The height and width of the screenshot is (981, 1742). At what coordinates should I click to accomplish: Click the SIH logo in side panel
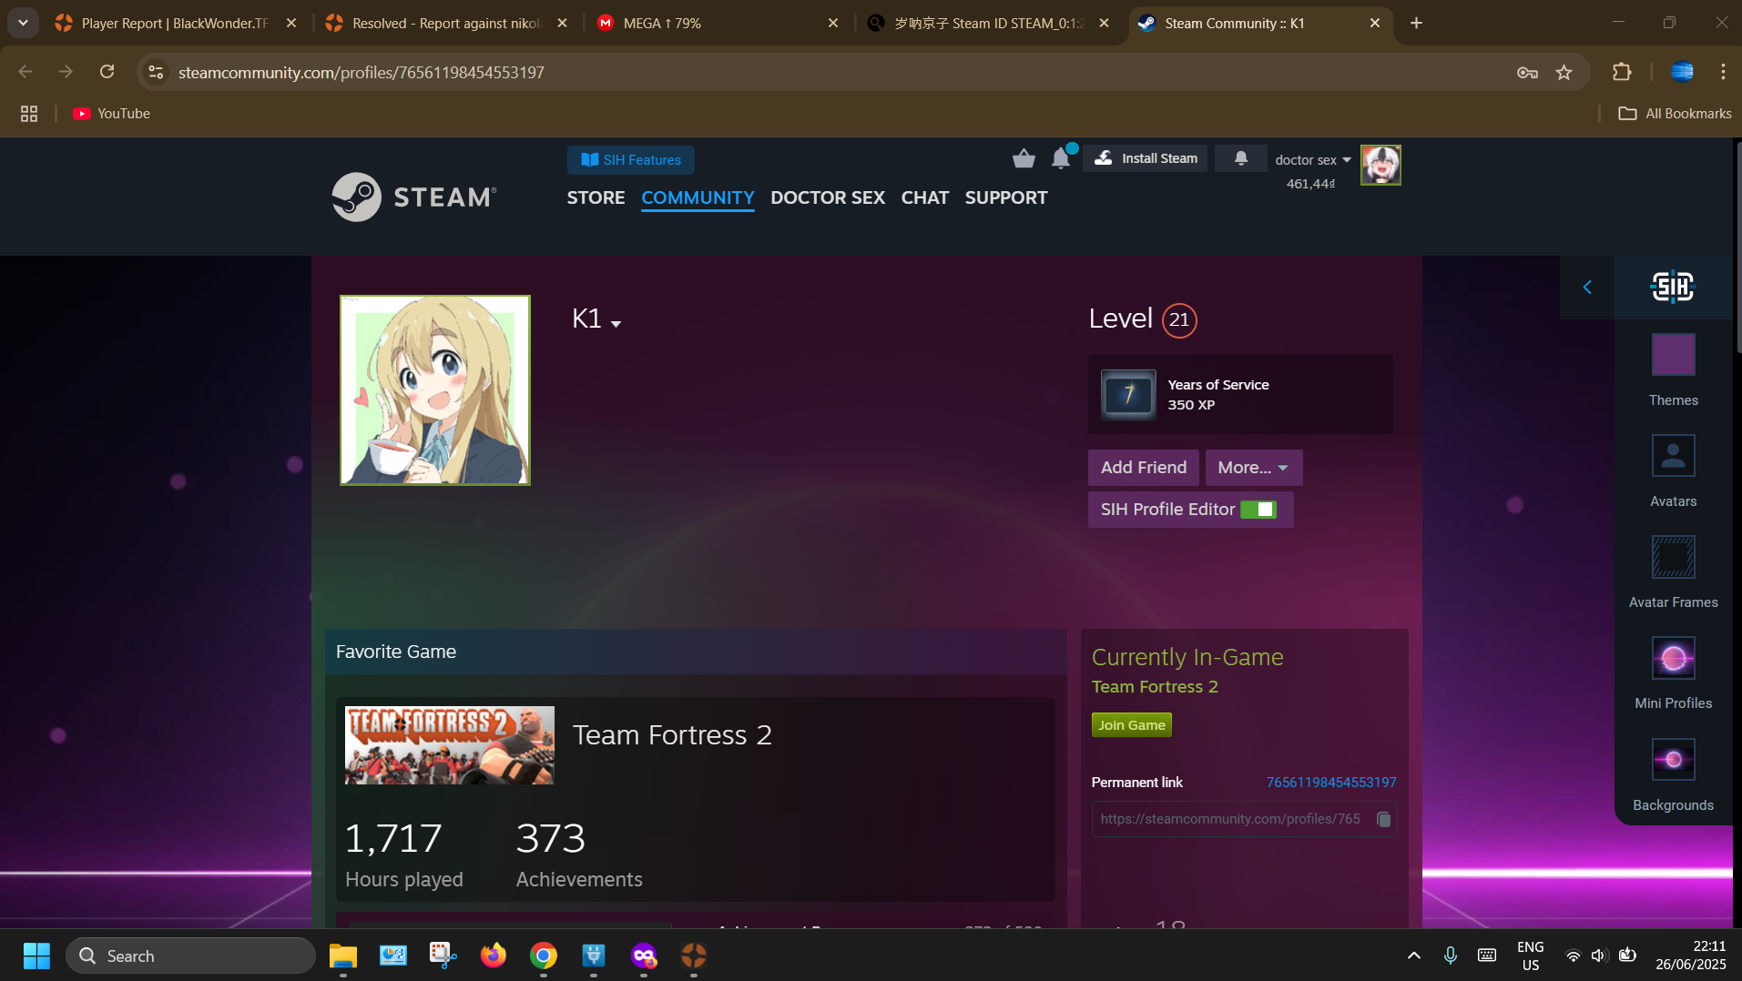[x=1673, y=288]
